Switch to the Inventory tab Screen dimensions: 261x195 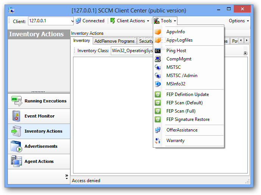point(82,40)
